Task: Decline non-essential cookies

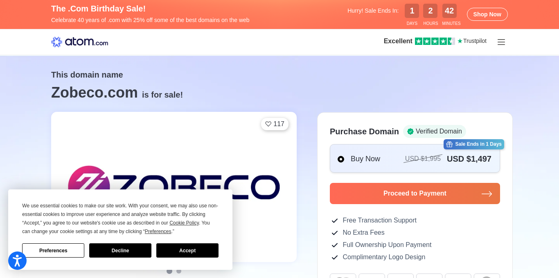Action: click(x=120, y=251)
